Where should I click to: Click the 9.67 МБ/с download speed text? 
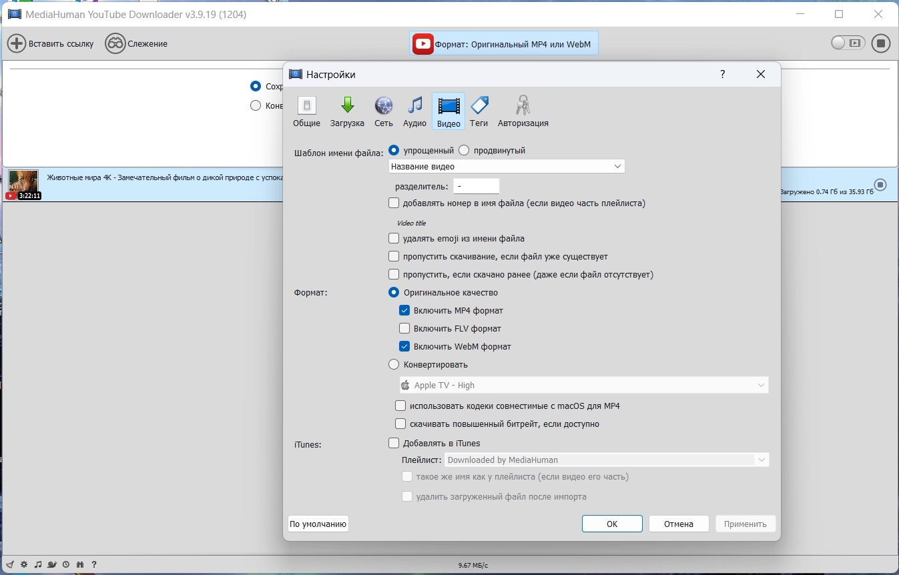[473, 566]
